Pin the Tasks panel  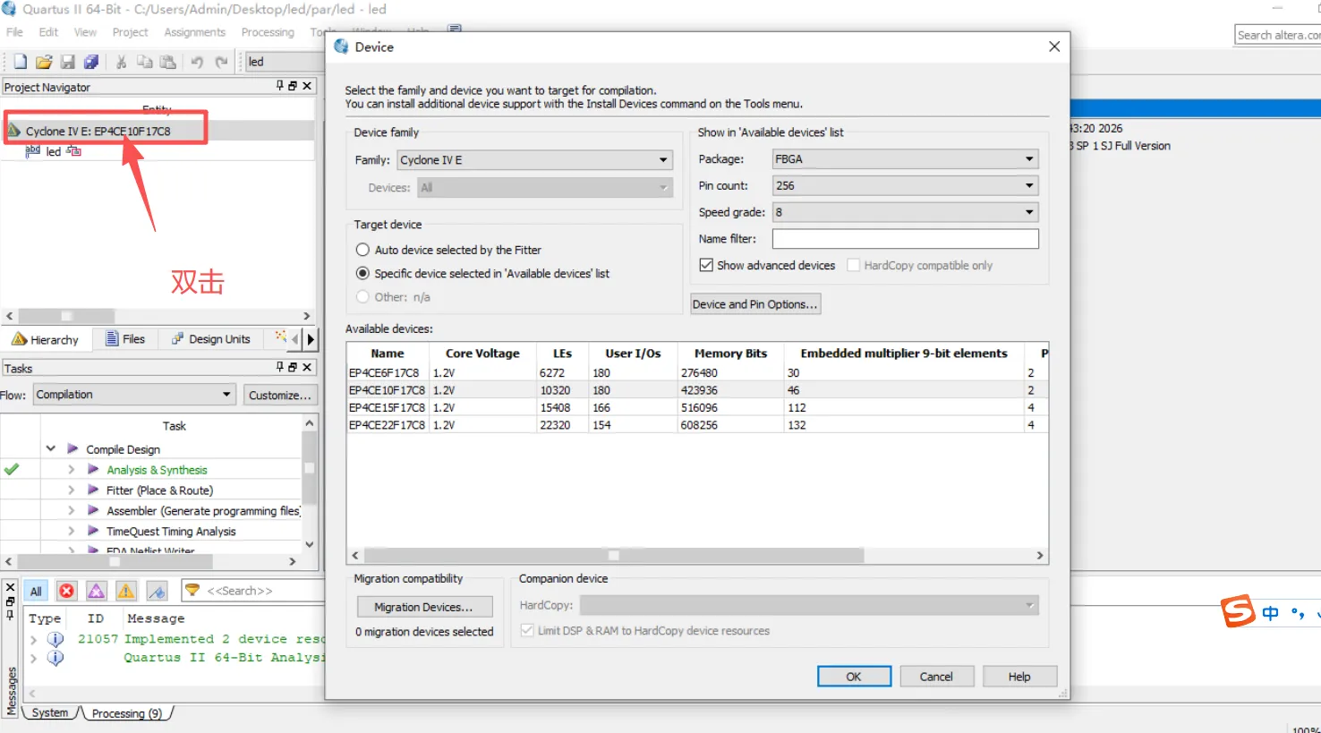pyautogui.click(x=280, y=367)
